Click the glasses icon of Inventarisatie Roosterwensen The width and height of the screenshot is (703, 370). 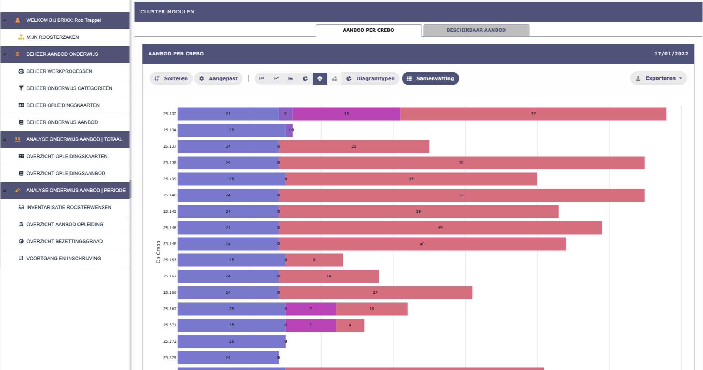click(x=21, y=207)
